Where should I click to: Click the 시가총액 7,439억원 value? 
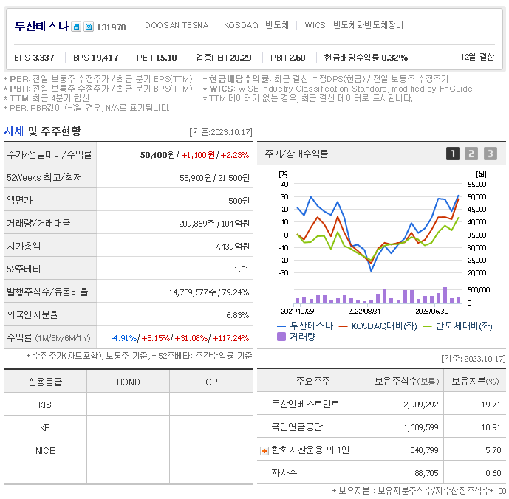click(x=232, y=247)
